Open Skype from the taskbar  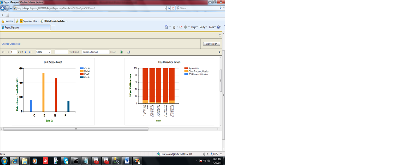[x=65, y=160]
